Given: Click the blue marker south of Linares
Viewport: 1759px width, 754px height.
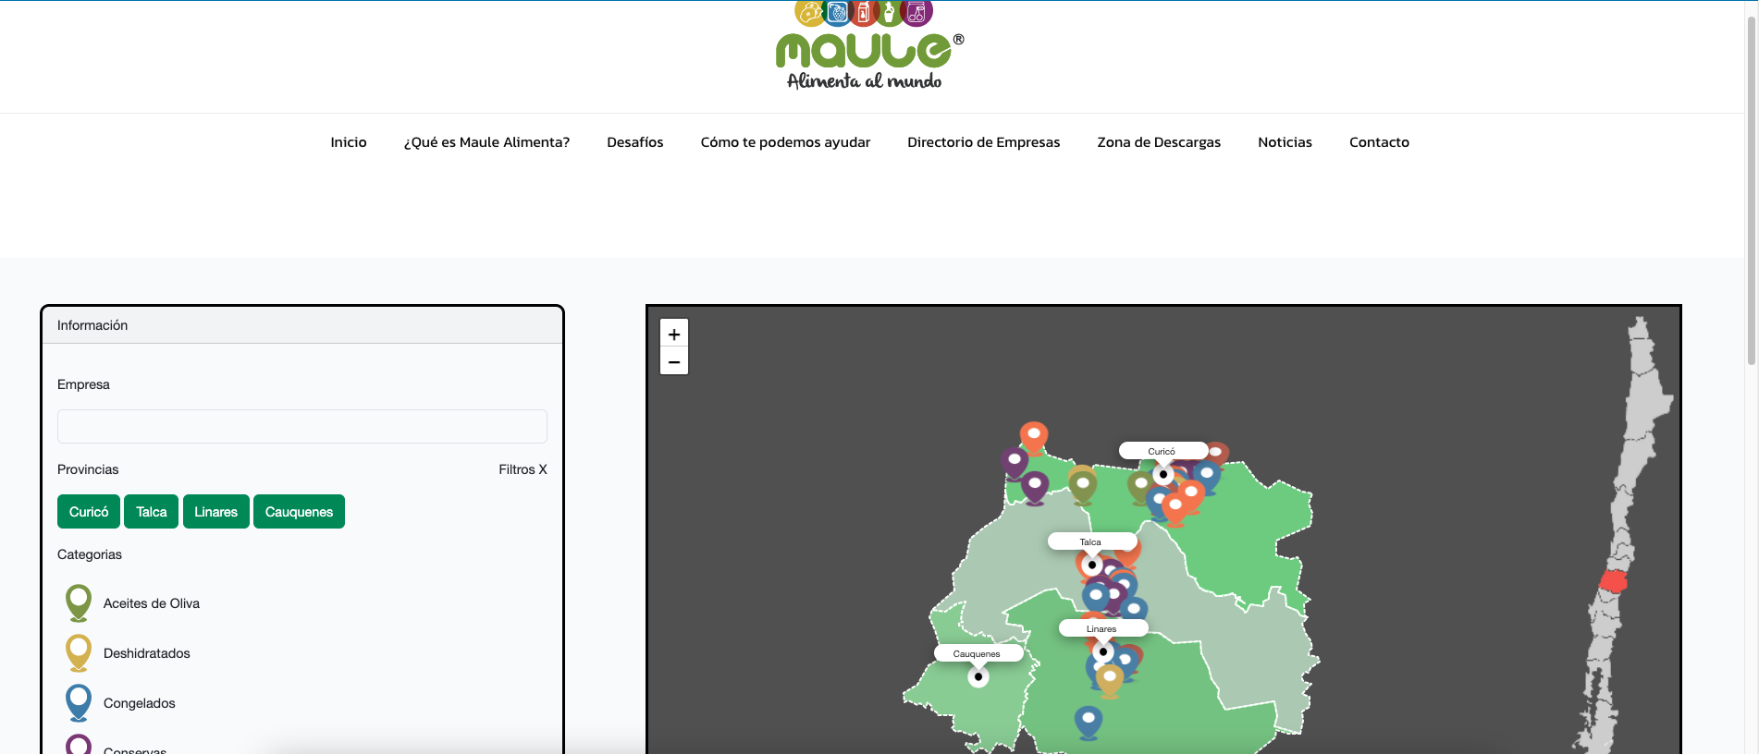Looking at the screenshot, I should (x=1089, y=721).
